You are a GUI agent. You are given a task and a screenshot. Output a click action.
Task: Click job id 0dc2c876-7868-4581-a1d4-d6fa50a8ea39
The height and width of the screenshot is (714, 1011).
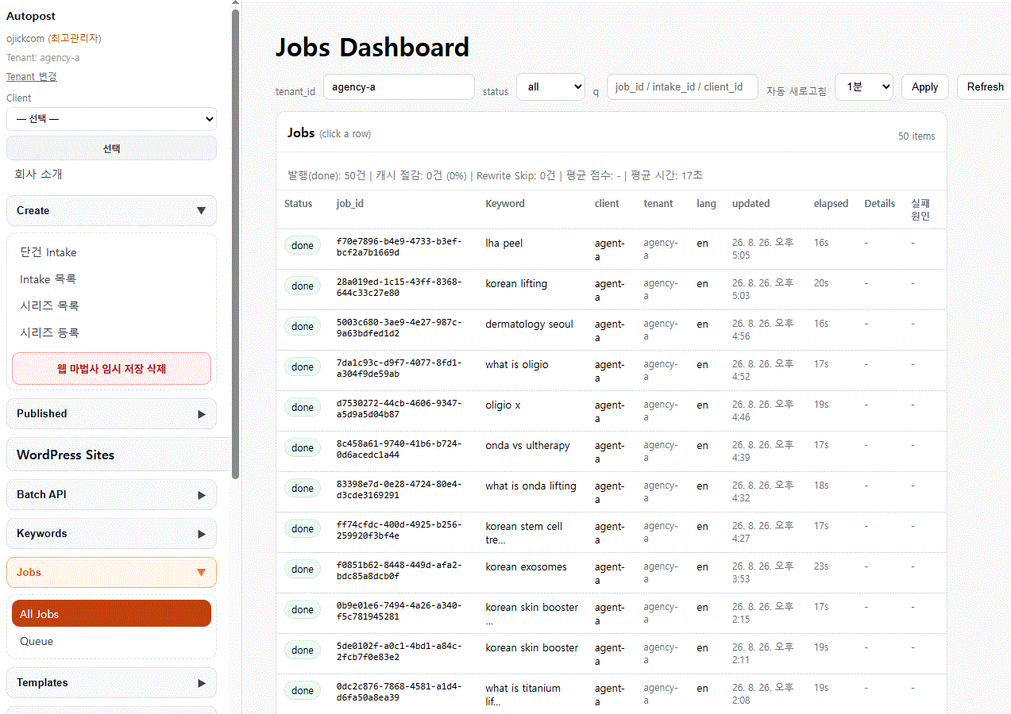pyautogui.click(x=399, y=692)
